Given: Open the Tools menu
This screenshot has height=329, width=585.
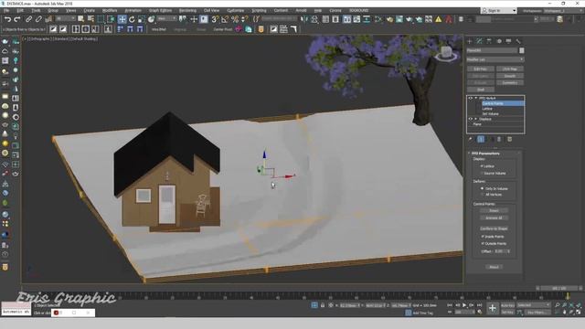Looking at the screenshot, I should pos(36,10).
